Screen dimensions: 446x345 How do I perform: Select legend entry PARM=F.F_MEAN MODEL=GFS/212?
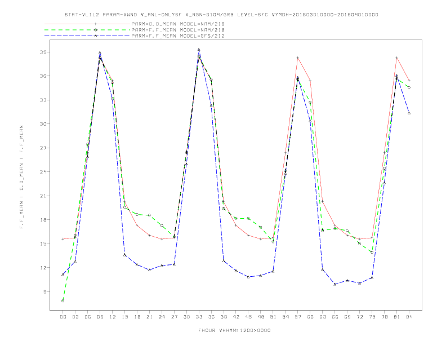click(178, 36)
